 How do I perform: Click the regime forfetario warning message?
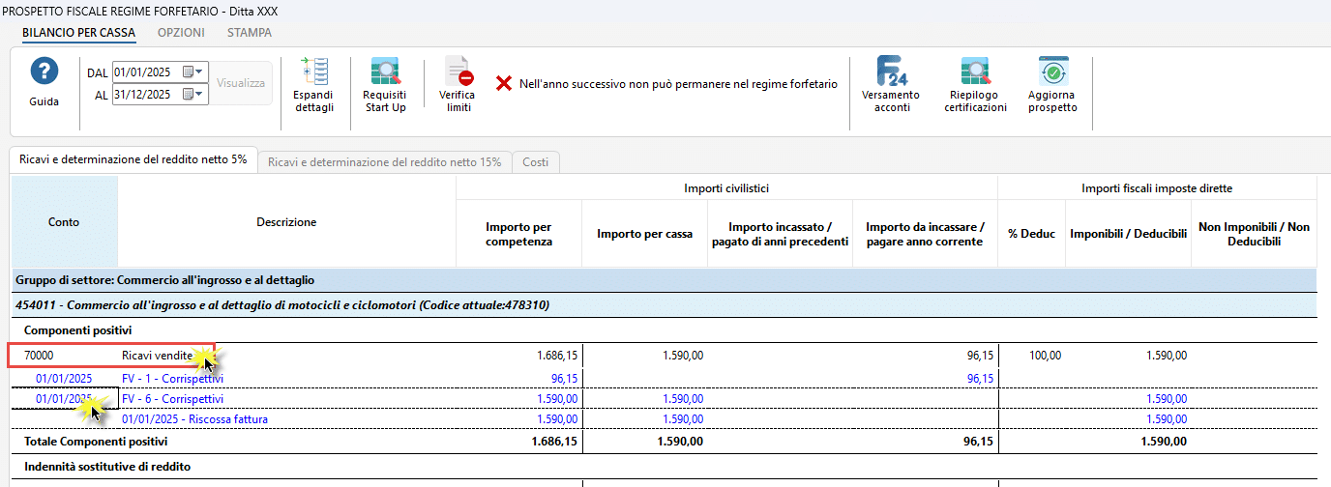click(x=678, y=84)
